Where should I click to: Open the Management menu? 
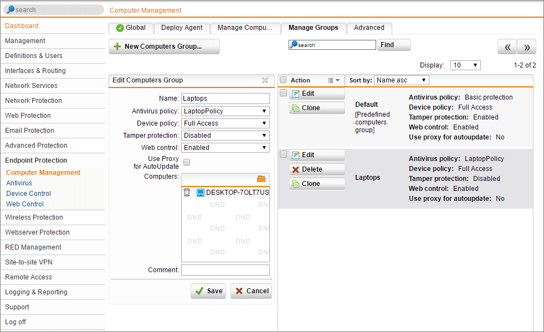click(x=25, y=41)
